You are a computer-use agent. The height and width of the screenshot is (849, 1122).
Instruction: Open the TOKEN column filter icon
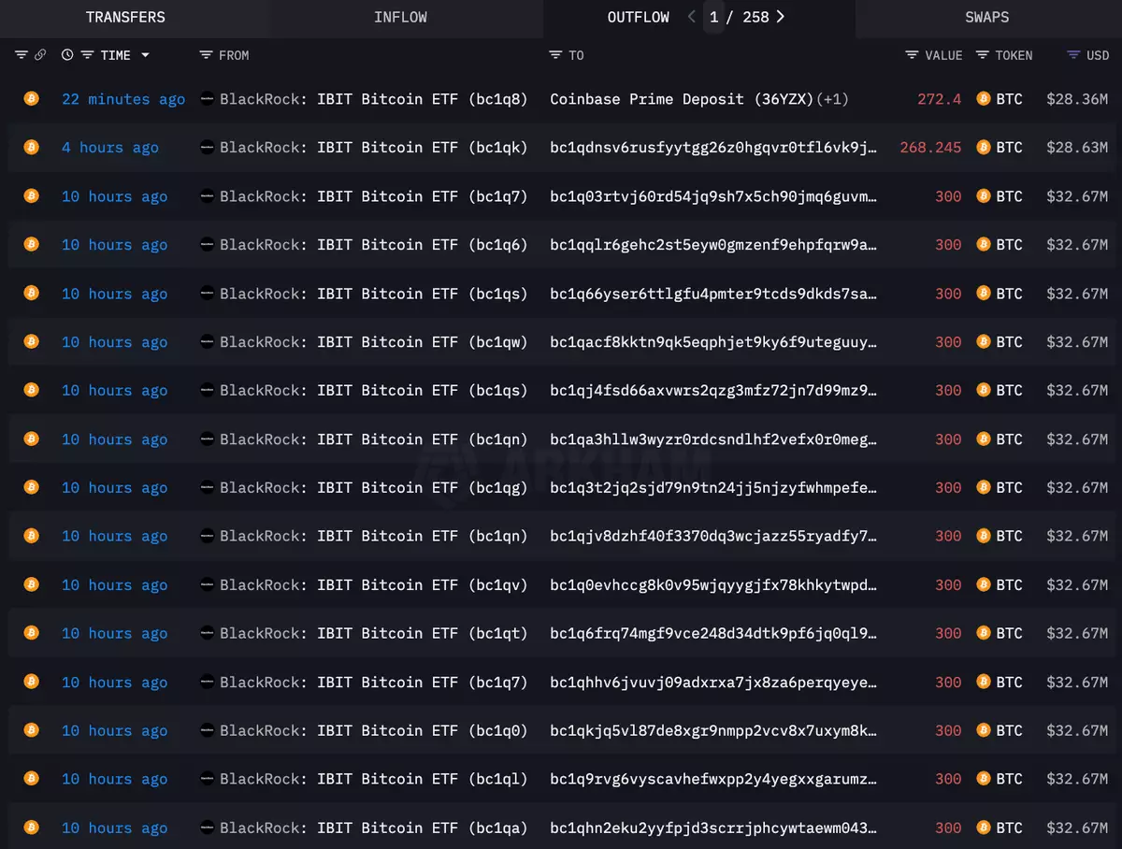click(982, 55)
